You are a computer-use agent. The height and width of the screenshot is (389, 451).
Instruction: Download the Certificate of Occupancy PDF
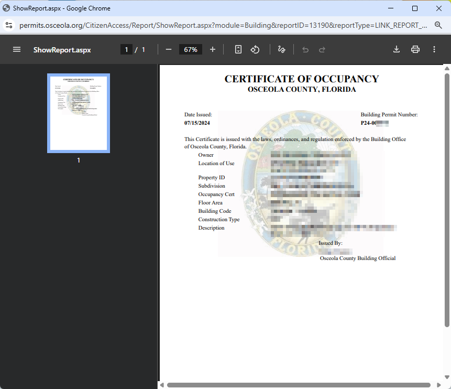397,49
